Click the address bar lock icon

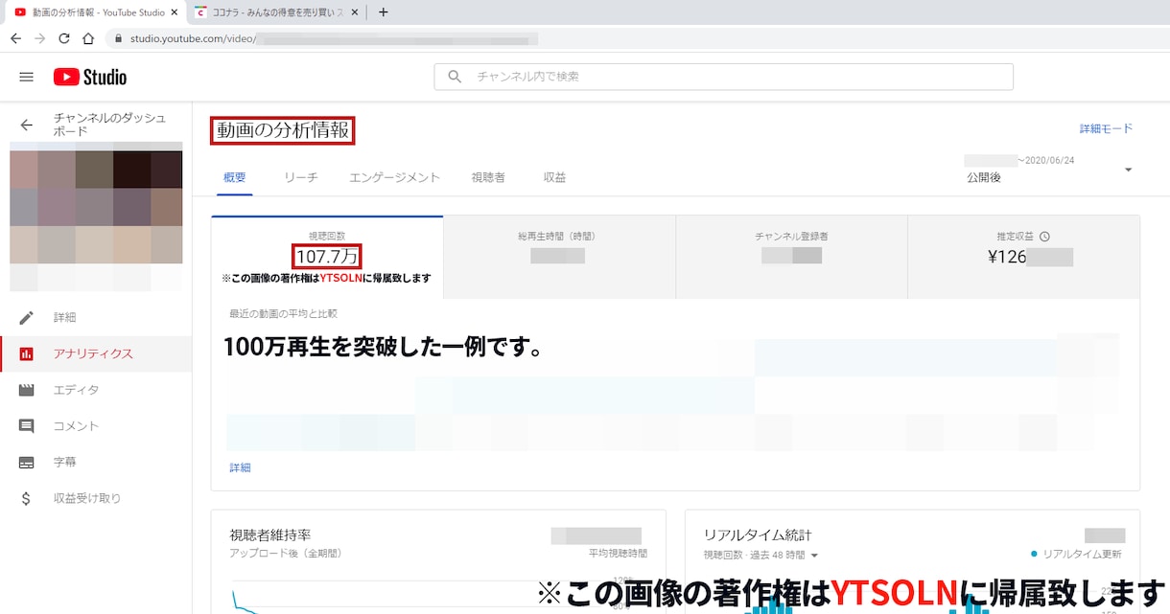click(x=118, y=38)
